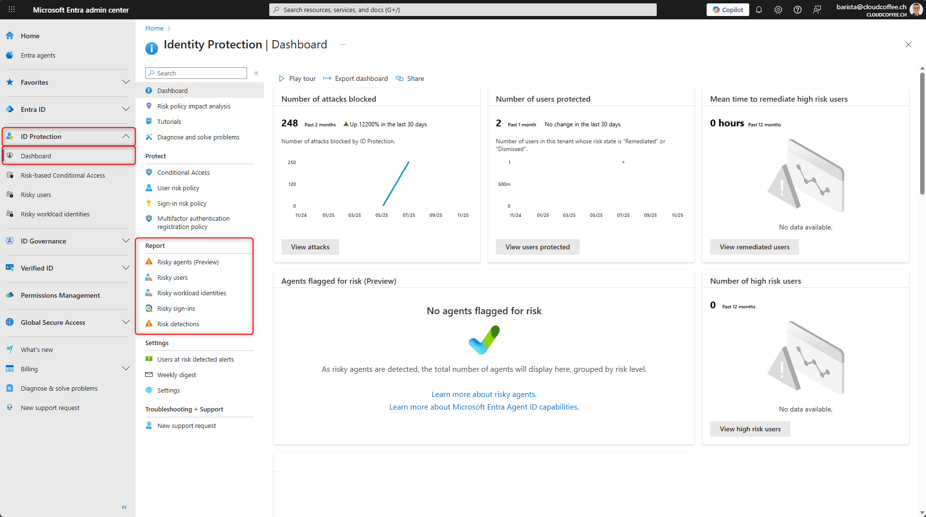Click the Copilot button in top bar

pos(727,10)
